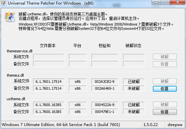Click the Universal Theme Patcher title bar icon

[x=4, y=3]
